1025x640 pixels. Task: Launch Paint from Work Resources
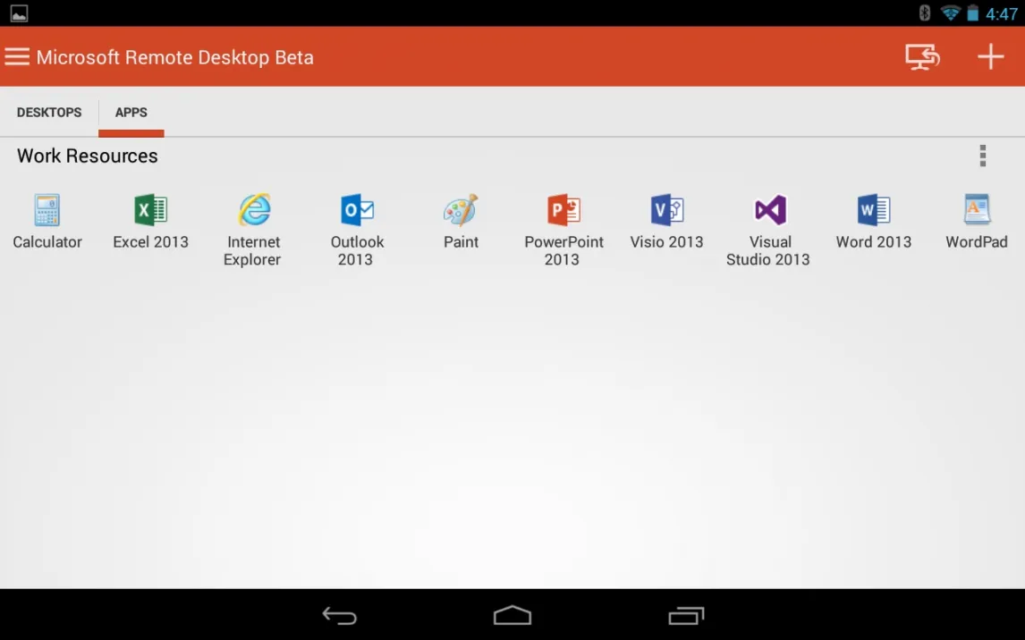461,211
